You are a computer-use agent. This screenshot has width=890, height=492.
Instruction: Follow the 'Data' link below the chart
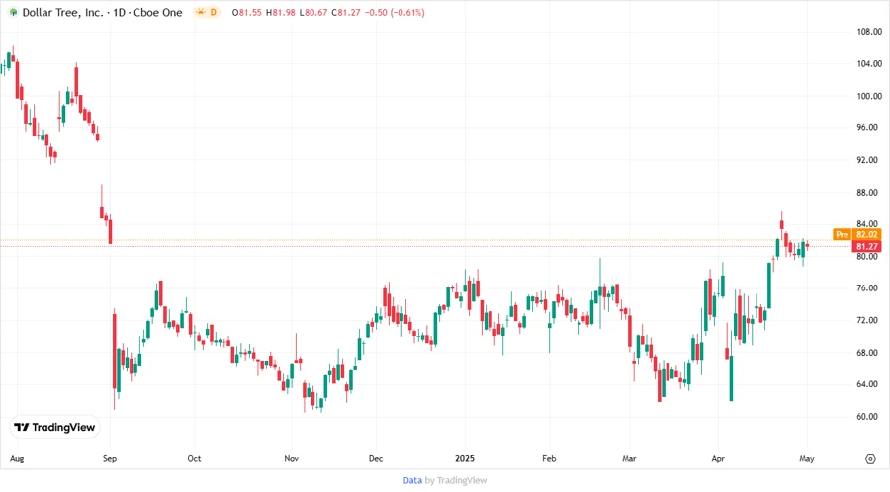click(412, 481)
